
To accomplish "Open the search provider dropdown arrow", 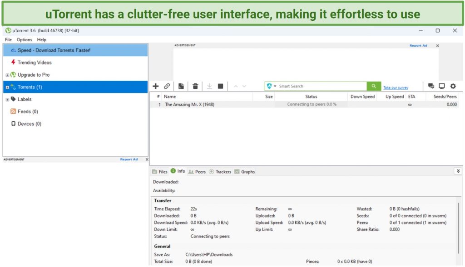I will pos(275,86).
